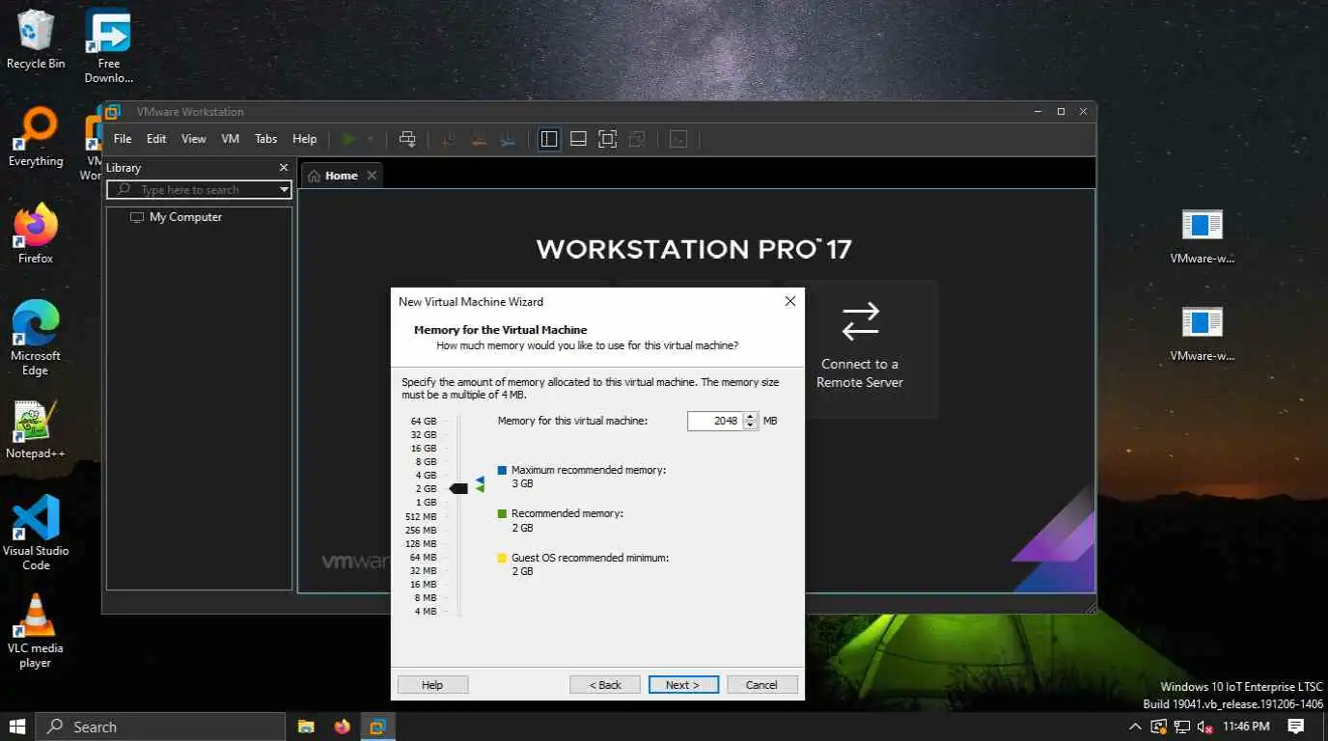
Task: Open the Microsoft Edge desktop shortcut
Action: (x=36, y=338)
